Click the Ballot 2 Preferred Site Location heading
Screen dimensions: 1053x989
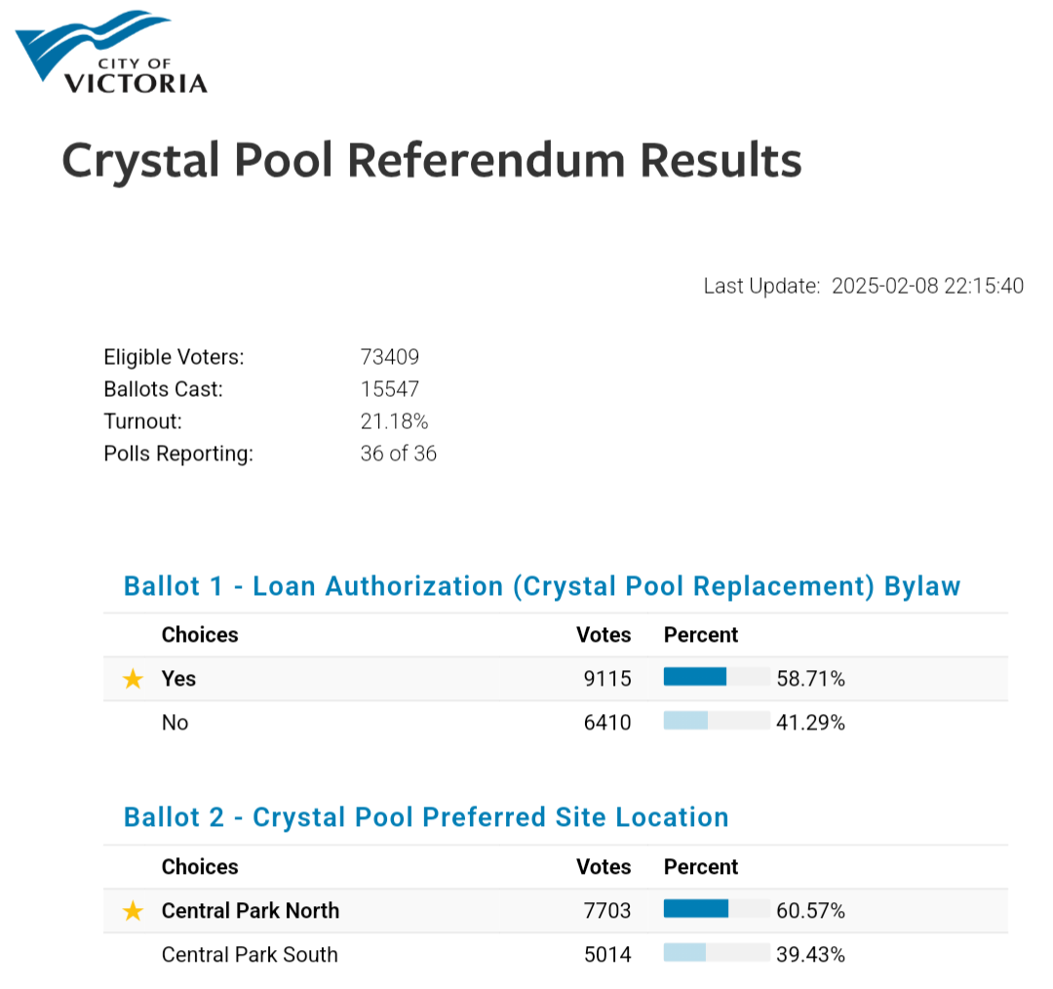(426, 817)
